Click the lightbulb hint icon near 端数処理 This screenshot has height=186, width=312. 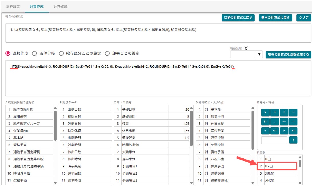tap(246, 48)
